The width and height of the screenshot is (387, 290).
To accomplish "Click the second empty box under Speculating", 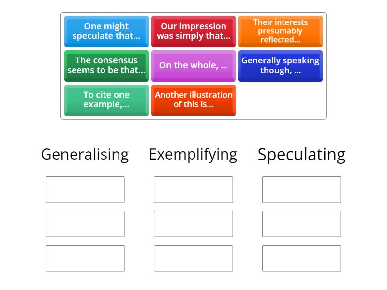I will click(x=301, y=224).
